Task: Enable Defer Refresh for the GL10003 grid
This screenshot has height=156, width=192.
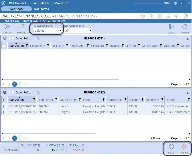Action: 13,38
